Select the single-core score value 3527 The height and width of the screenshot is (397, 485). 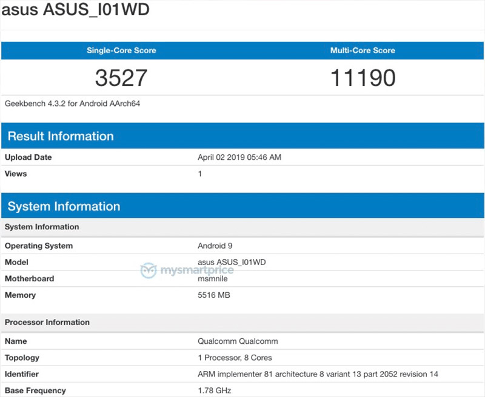pos(121,77)
